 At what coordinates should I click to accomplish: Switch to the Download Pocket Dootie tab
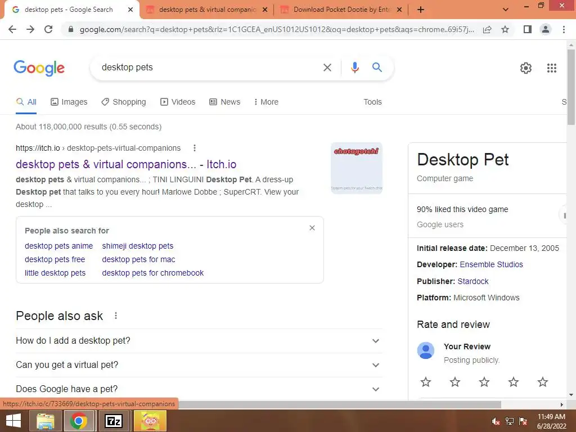click(341, 10)
